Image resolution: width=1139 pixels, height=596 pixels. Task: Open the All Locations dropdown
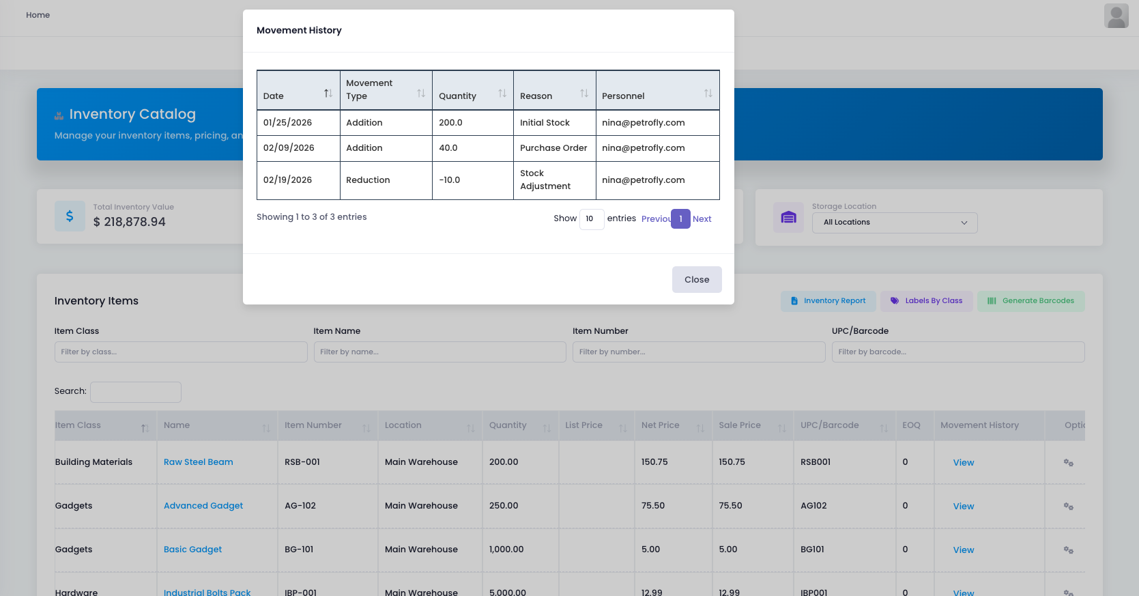click(x=894, y=223)
